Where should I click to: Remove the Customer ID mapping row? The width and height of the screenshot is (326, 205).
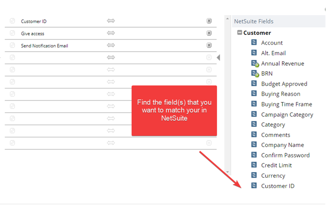tap(209, 21)
